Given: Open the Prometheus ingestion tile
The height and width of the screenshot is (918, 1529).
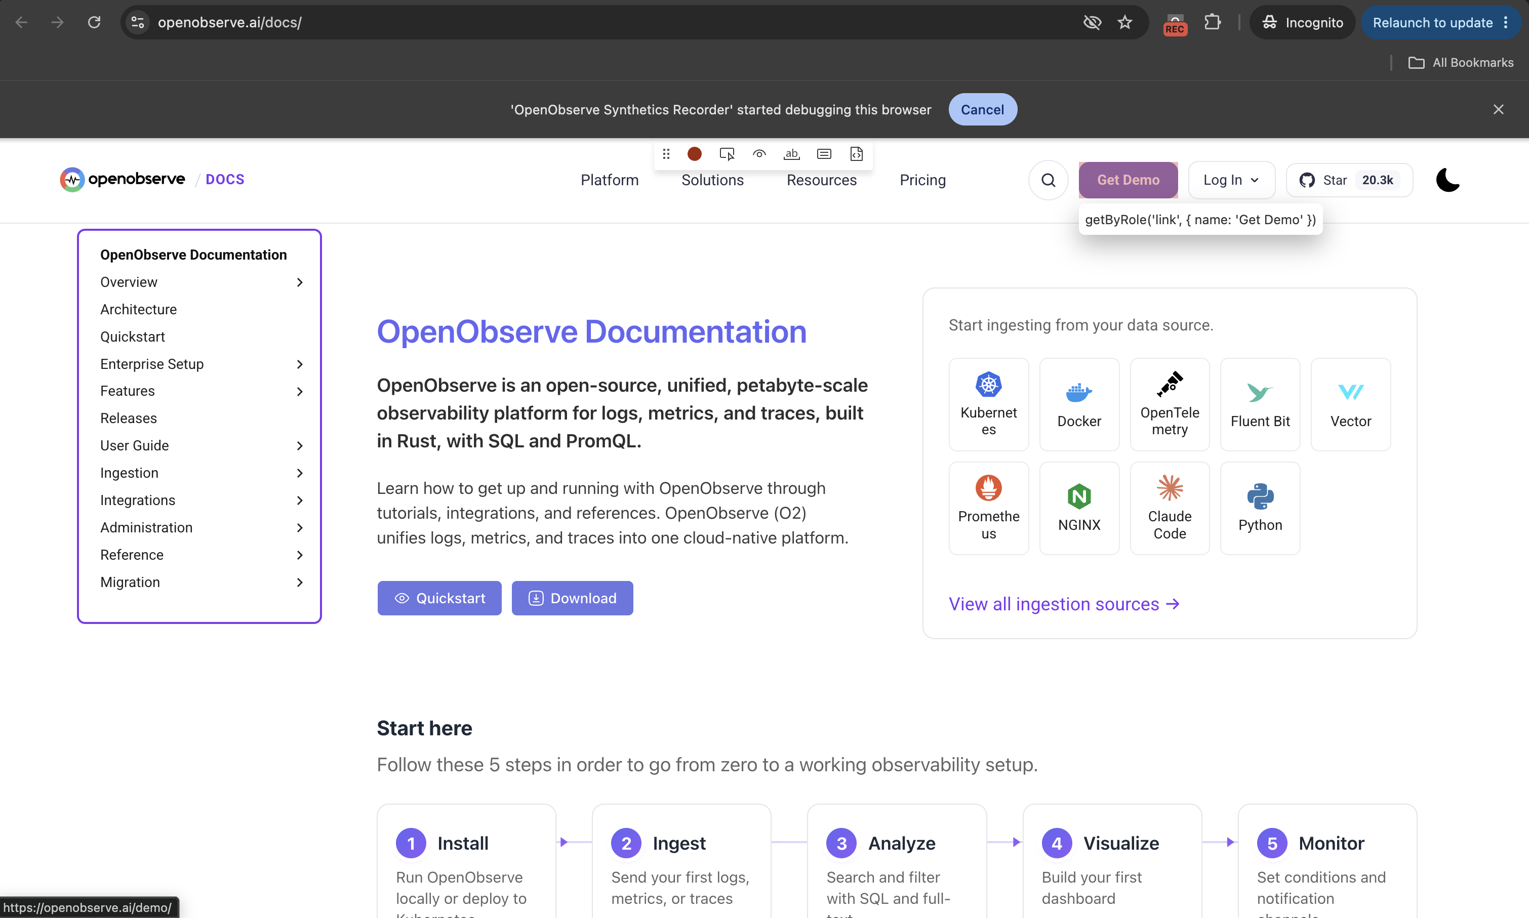Looking at the screenshot, I should tap(988, 509).
